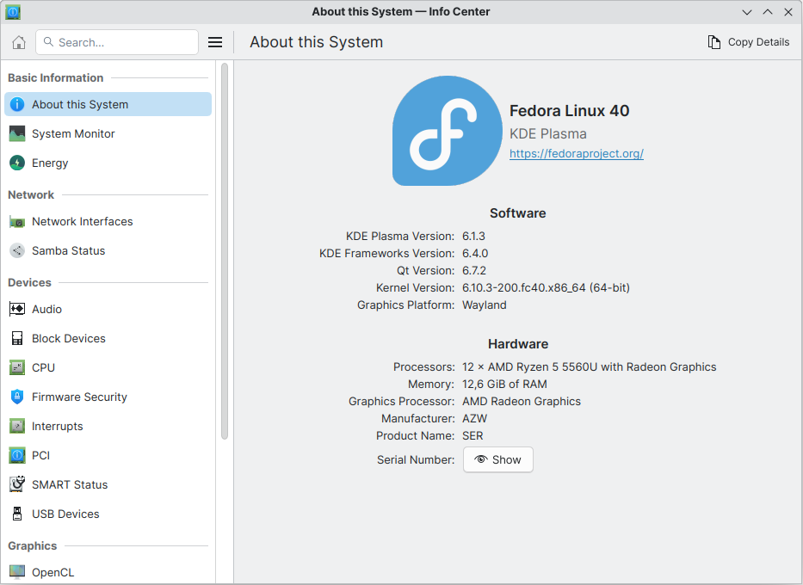This screenshot has height=585, width=803.
Task: Open System Monitor icon in sidebar
Action: click(17, 133)
